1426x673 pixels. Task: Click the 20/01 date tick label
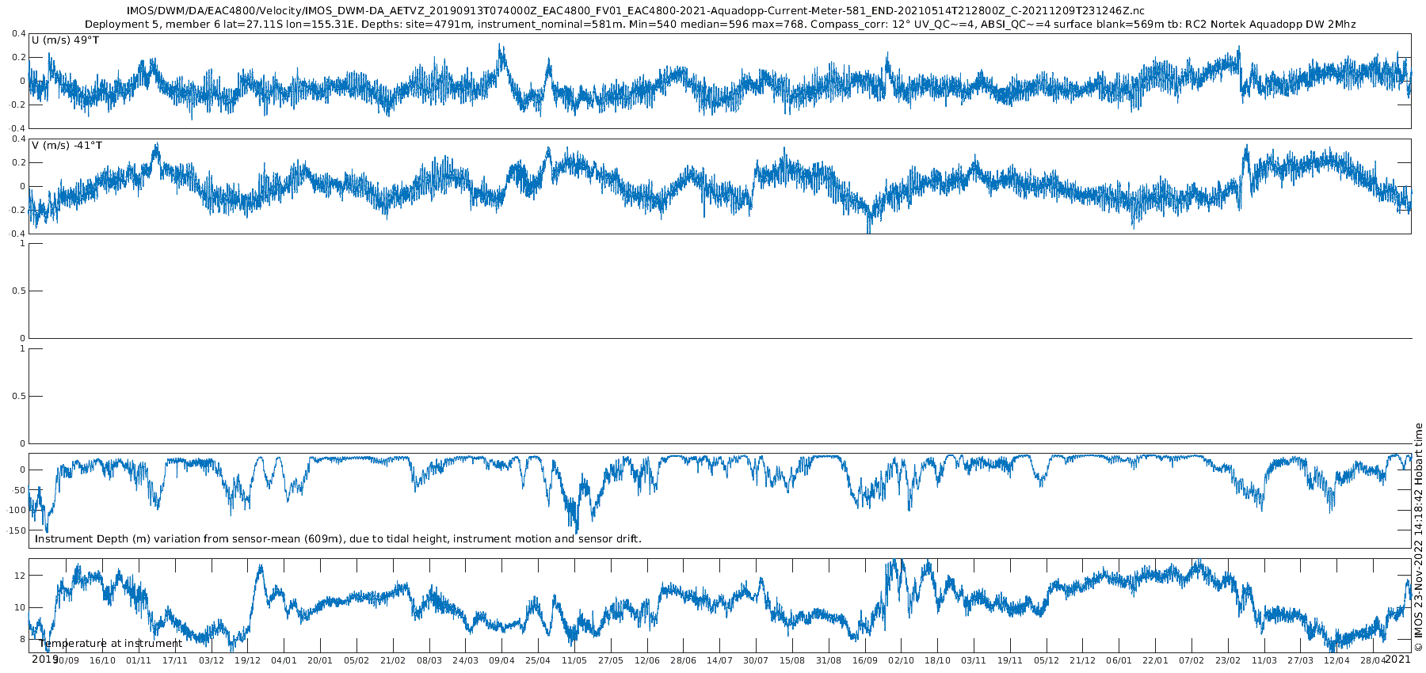pos(320,660)
